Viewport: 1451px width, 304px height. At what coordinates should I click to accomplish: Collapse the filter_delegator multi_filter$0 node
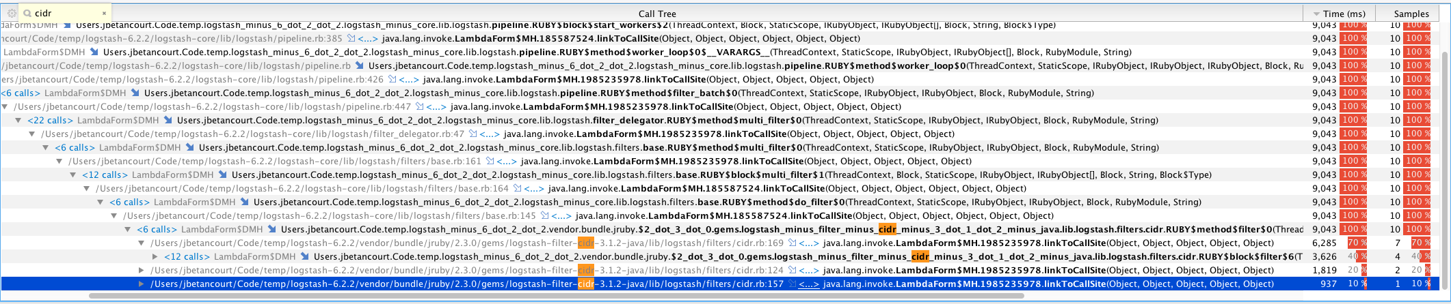(18, 121)
